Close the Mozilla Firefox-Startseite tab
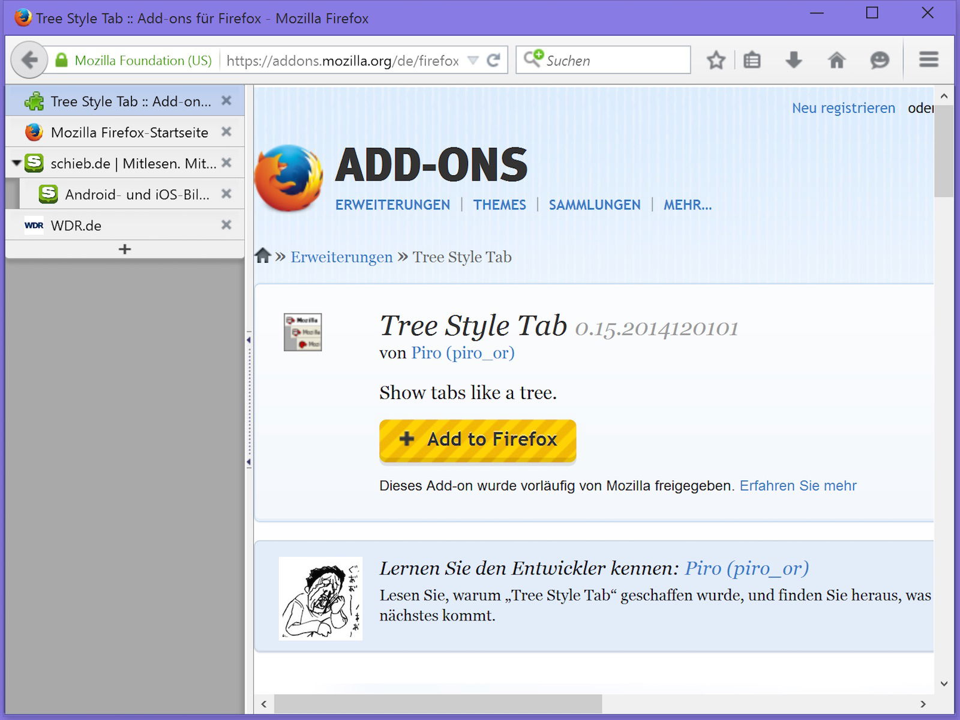This screenshot has width=960, height=720. coord(226,131)
